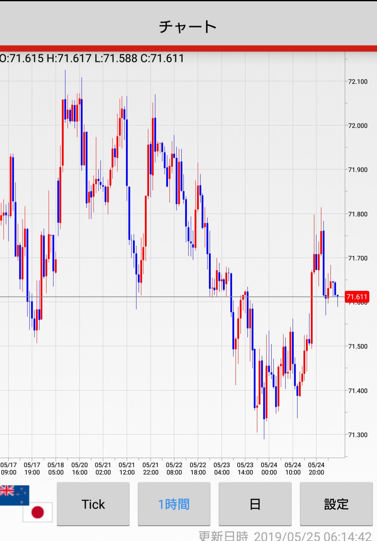
Task: Click the 72.100 price axis label
Action: (x=358, y=81)
